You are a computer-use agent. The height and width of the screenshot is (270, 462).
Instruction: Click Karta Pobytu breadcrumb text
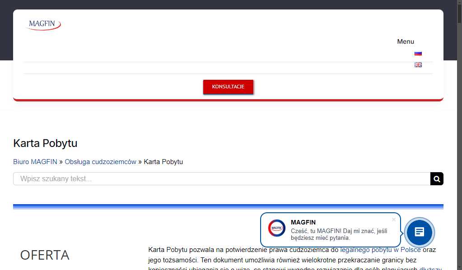point(163,162)
